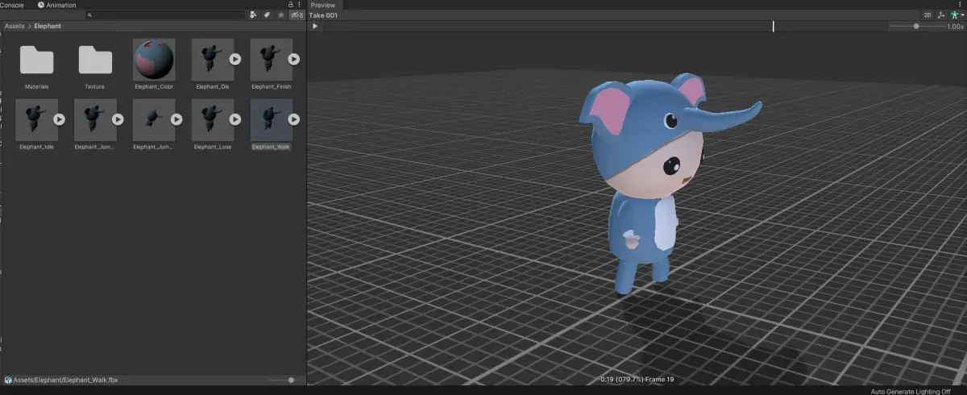Open the Preview panel options menu
The width and height of the screenshot is (967, 395).
(x=961, y=4)
